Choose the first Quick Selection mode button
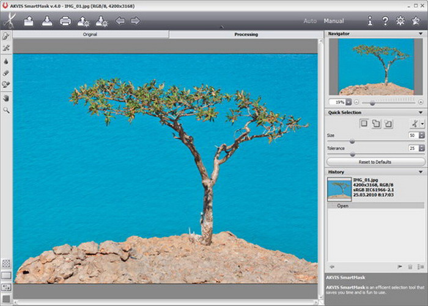The image size is (428, 306). [364, 124]
